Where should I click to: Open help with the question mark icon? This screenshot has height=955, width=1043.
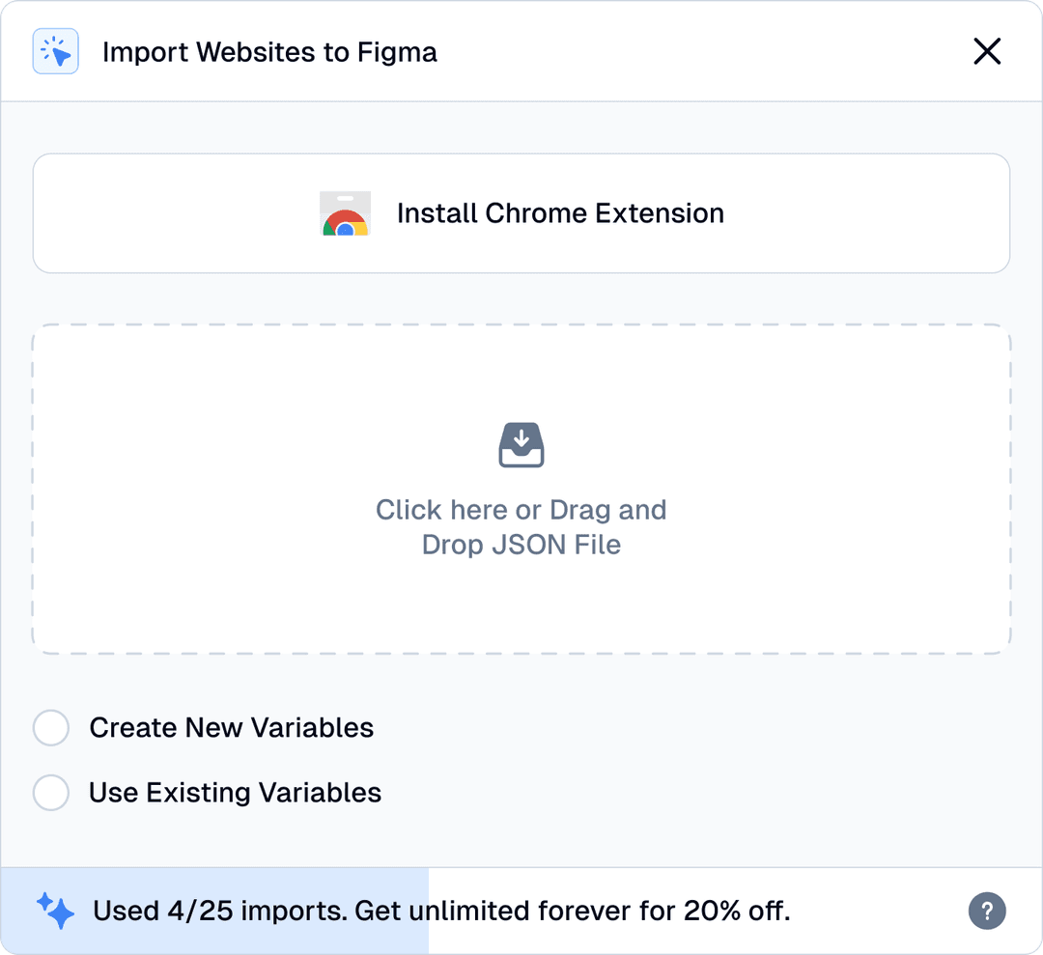[987, 912]
